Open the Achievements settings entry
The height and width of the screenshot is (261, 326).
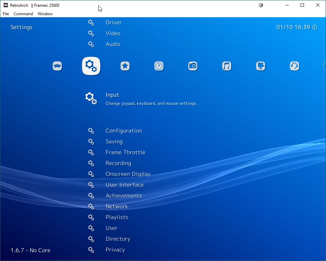coord(124,195)
